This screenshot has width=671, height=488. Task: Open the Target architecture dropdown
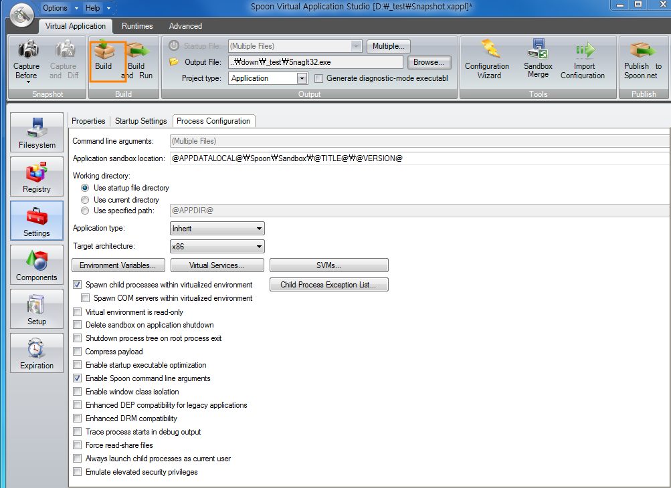217,247
